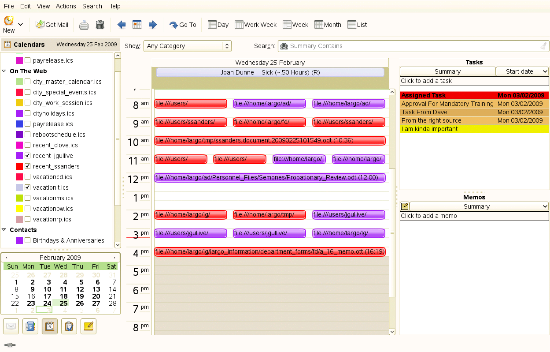The image size is (550, 352).
Task: Uncheck recent_jgullive calendar
Action: (x=27, y=156)
